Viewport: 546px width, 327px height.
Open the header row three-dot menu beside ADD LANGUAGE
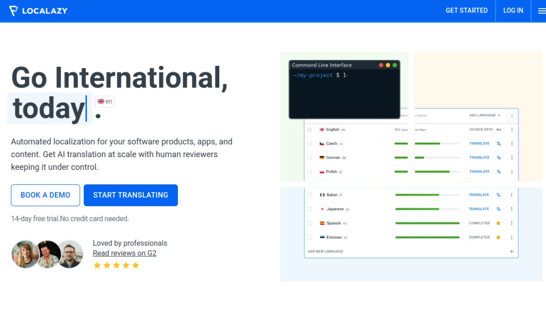pos(512,115)
